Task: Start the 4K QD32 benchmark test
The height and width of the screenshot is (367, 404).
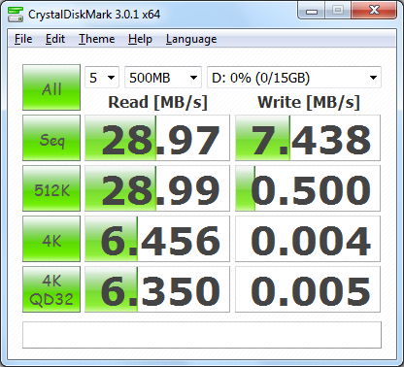Action: point(51,289)
